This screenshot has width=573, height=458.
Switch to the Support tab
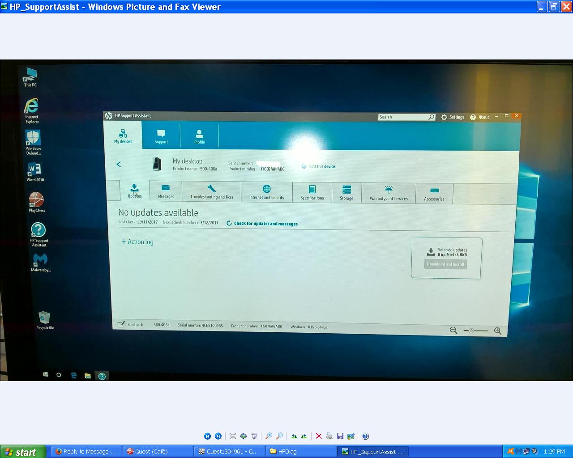point(161,136)
